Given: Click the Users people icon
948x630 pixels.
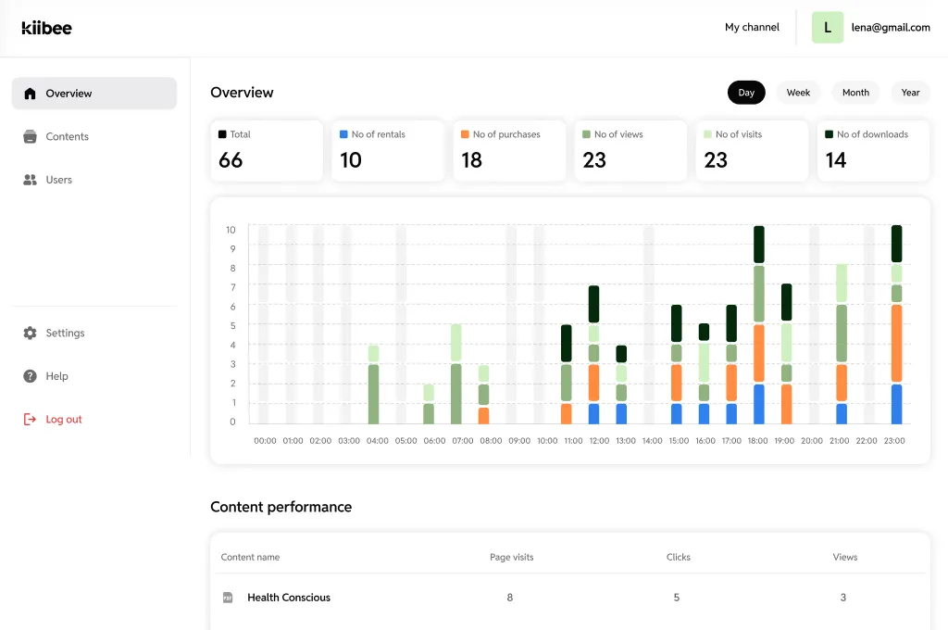Looking at the screenshot, I should pos(30,180).
